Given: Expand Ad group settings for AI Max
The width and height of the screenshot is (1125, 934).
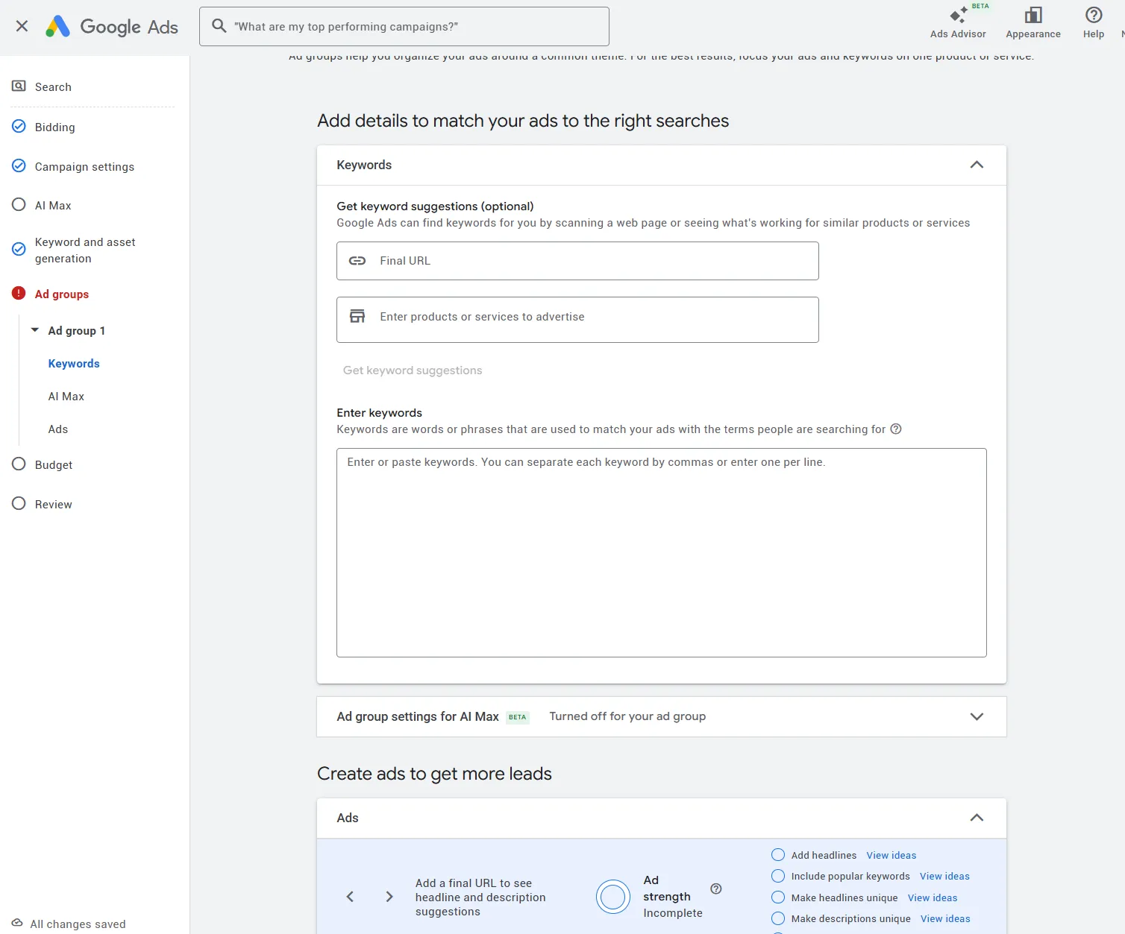Looking at the screenshot, I should 977,716.
